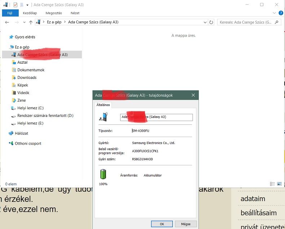Viewport: 285px width, 229px height.
Task: Click beállításaim link on background webpage
Action: [x=258, y=213]
